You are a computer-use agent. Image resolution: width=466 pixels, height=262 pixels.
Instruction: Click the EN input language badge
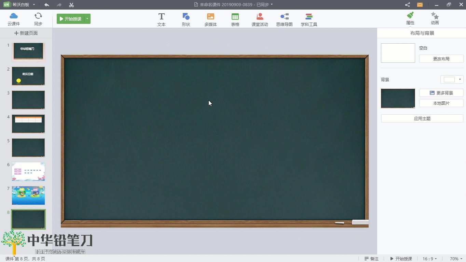[6, 5]
